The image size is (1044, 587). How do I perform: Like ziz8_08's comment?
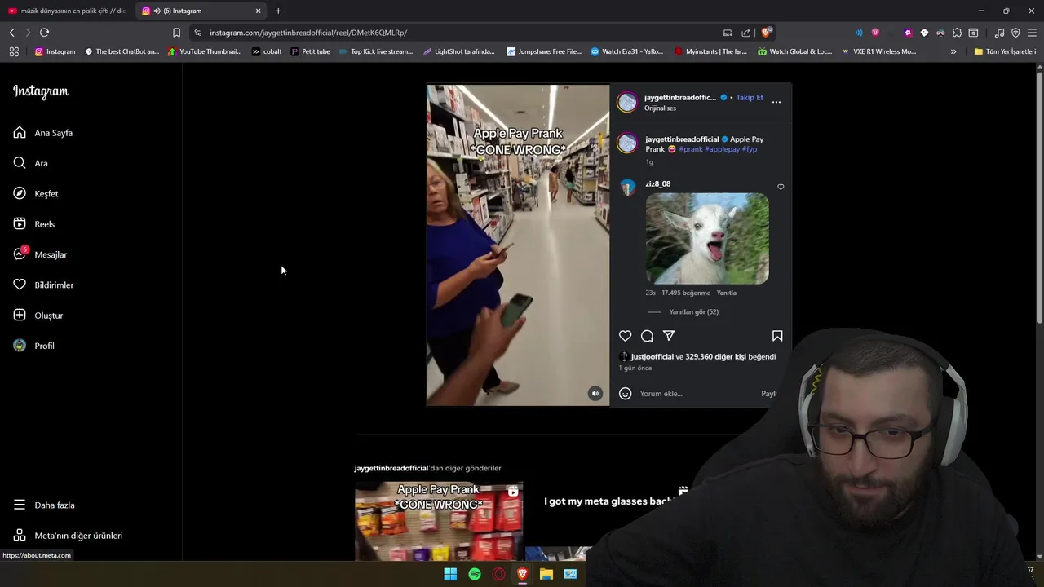click(x=781, y=187)
